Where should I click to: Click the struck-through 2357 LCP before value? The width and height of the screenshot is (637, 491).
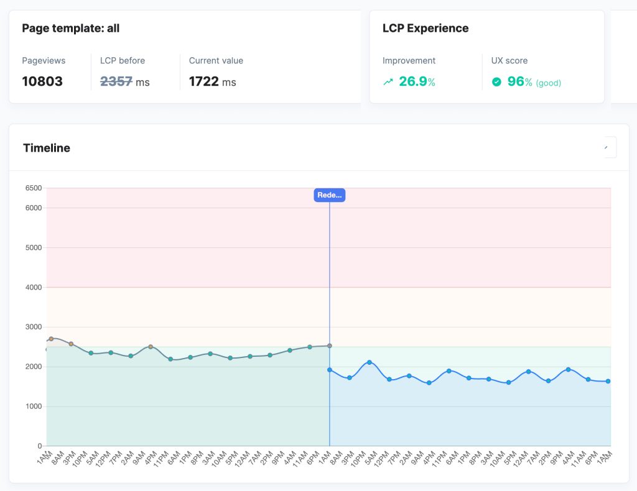(116, 81)
